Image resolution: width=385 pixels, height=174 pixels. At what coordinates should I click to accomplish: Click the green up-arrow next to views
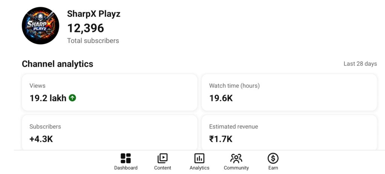pos(73,98)
